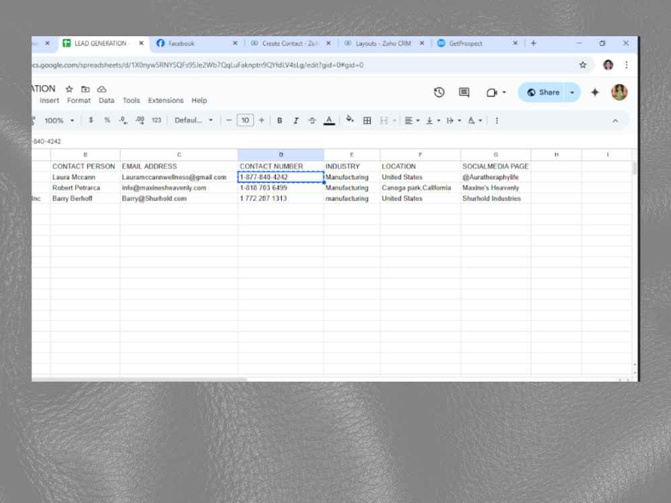Open horizontal align dropdown
Image resolution: width=671 pixels, height=503 pixels.
coord(412,121)
